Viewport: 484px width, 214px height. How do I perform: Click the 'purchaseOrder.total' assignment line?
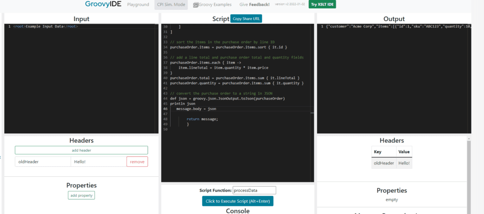(235, 78)
